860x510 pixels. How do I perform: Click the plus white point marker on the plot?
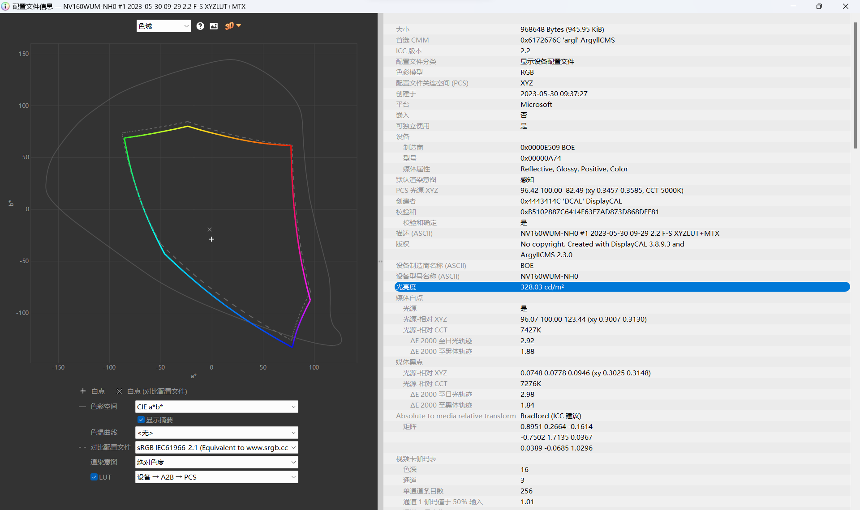point(211,239)
